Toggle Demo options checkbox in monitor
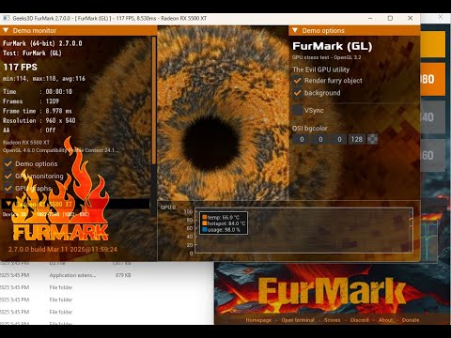451x338 pixels. (8, 163)
